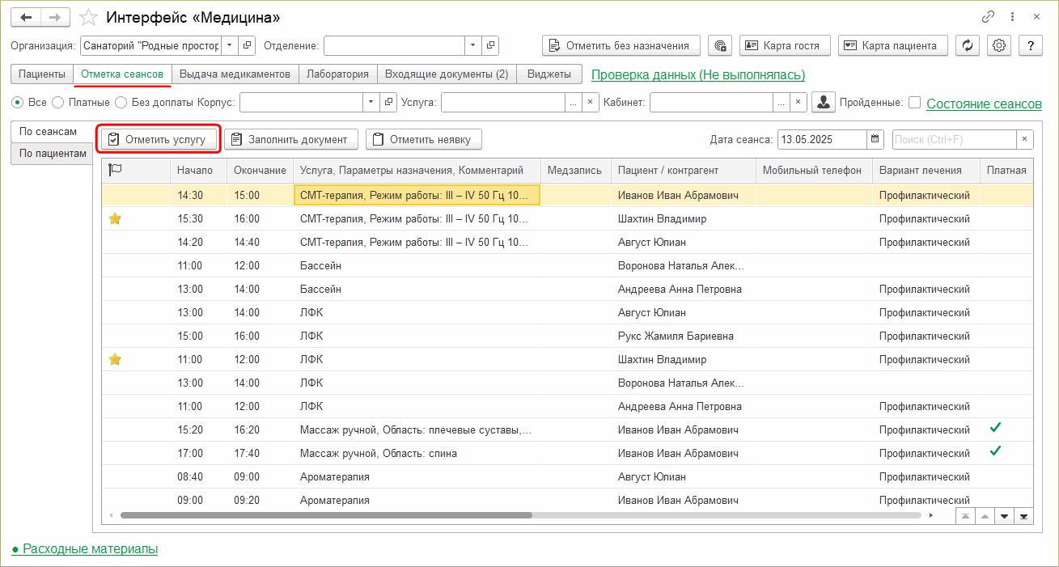Click the help question mark button

point(1030,45)
